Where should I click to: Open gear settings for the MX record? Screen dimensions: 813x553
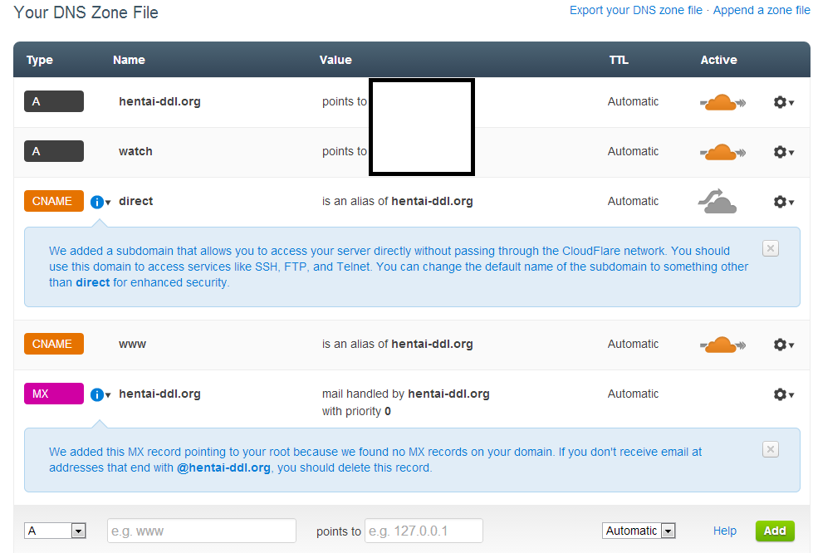(x=783, y=394)
